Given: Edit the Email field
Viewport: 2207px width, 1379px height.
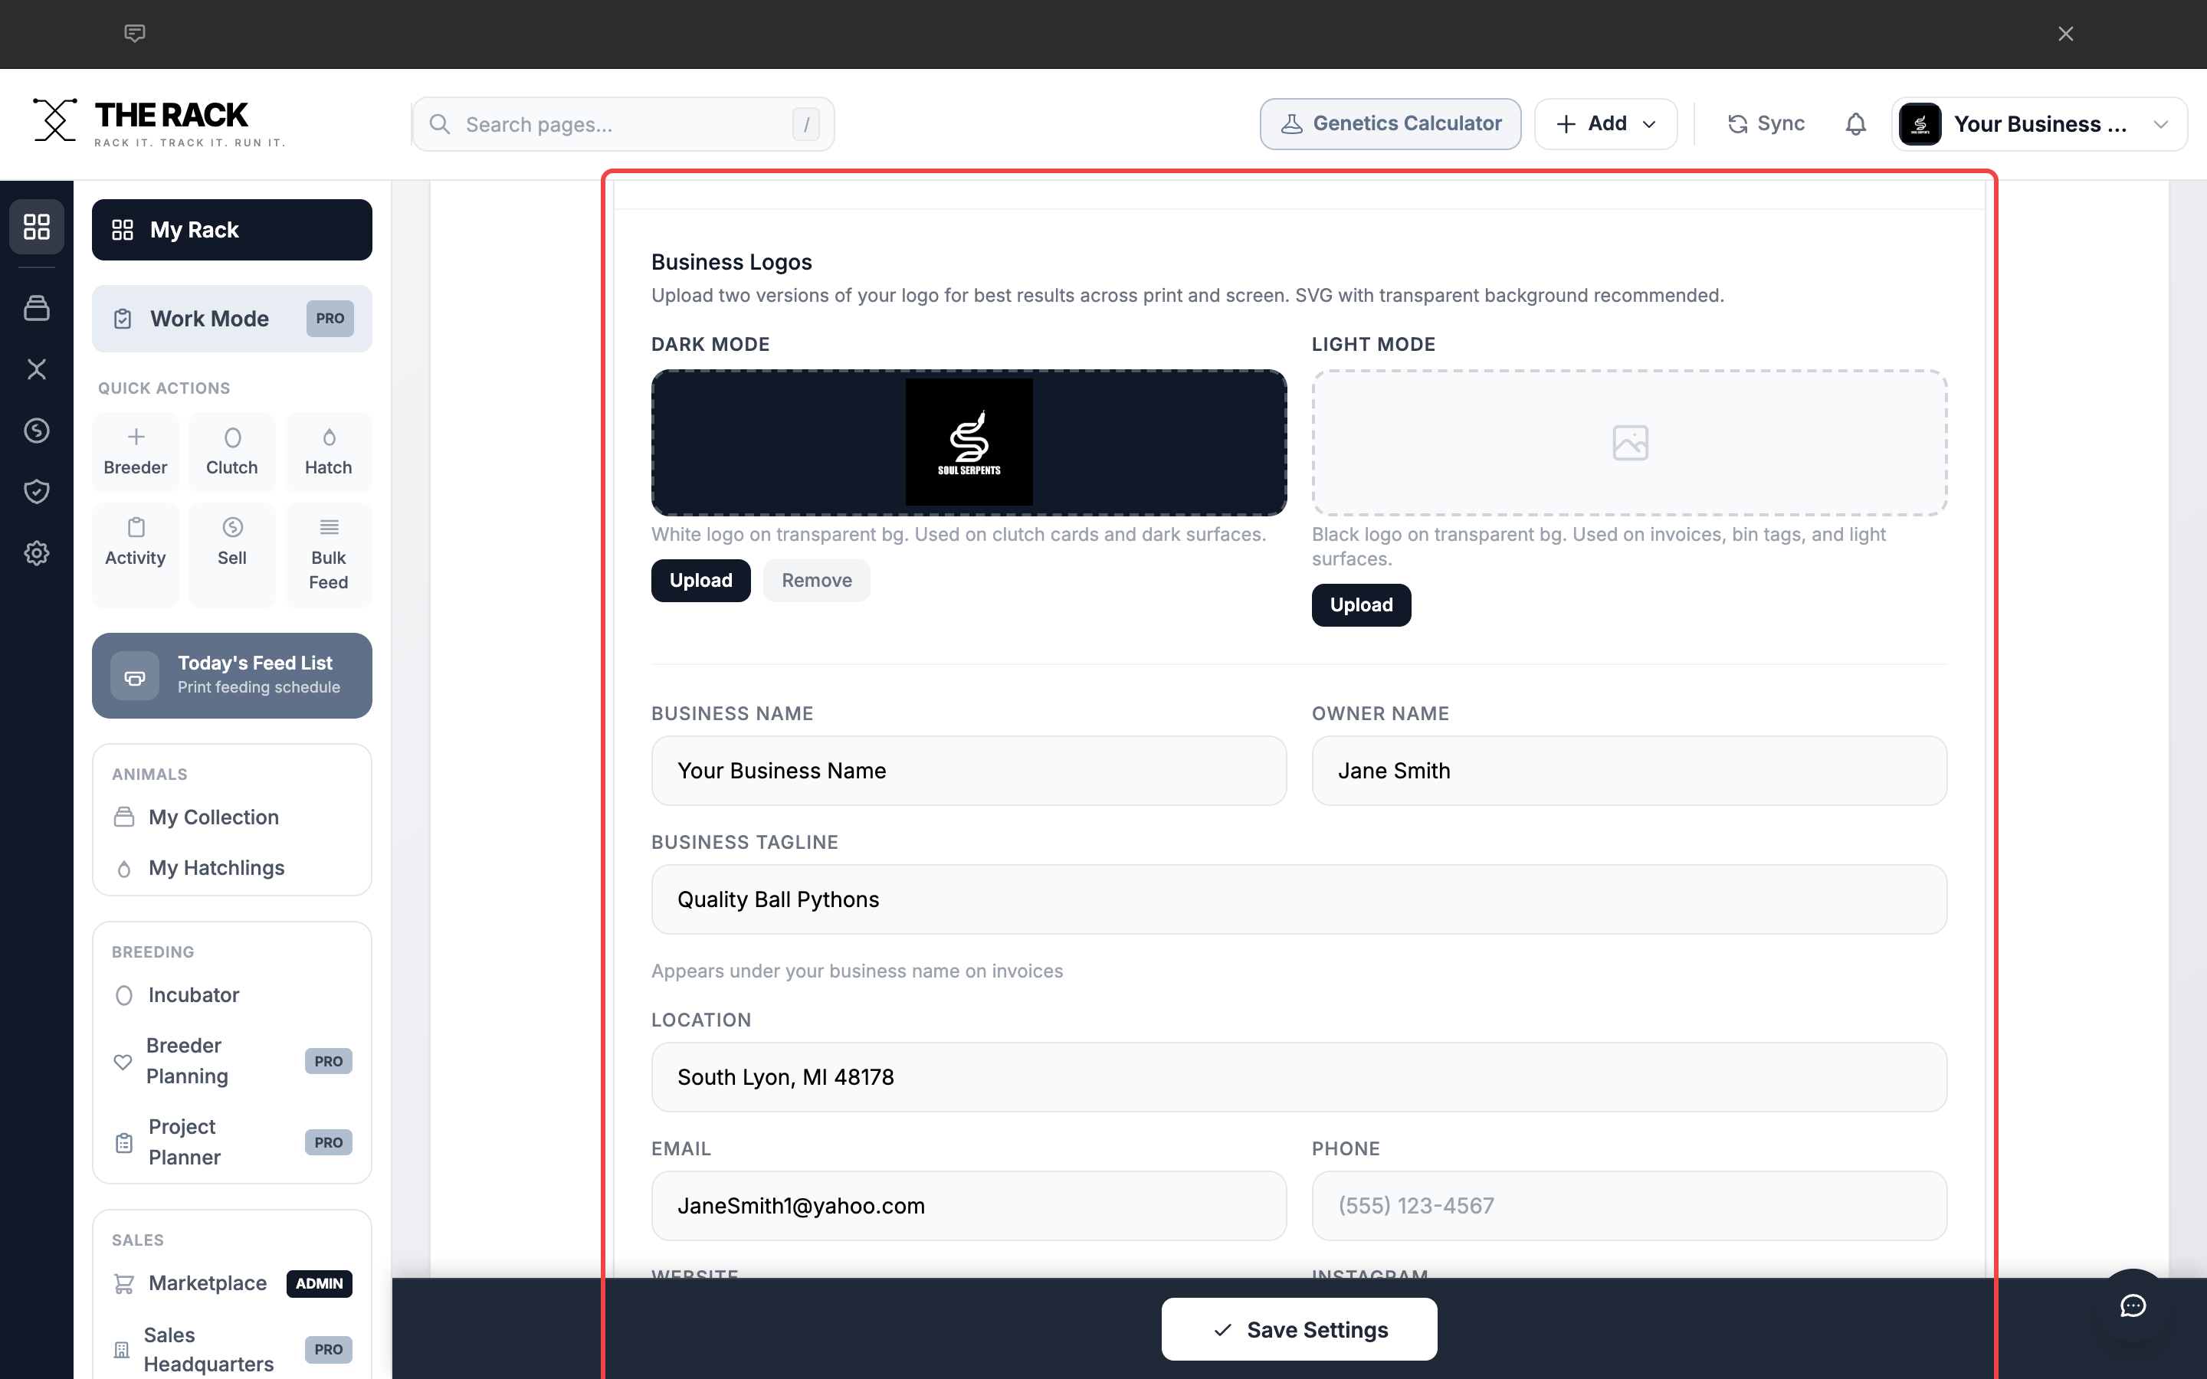Looking at the screenshot, I should 969,1206.
